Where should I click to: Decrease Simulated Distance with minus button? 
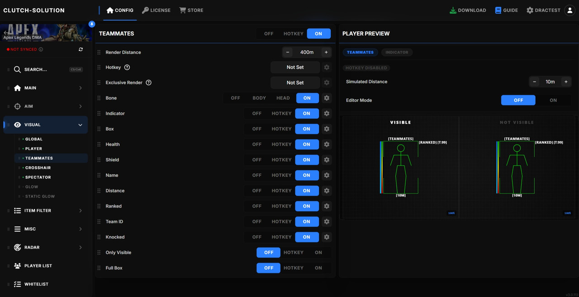click(535, 82)
